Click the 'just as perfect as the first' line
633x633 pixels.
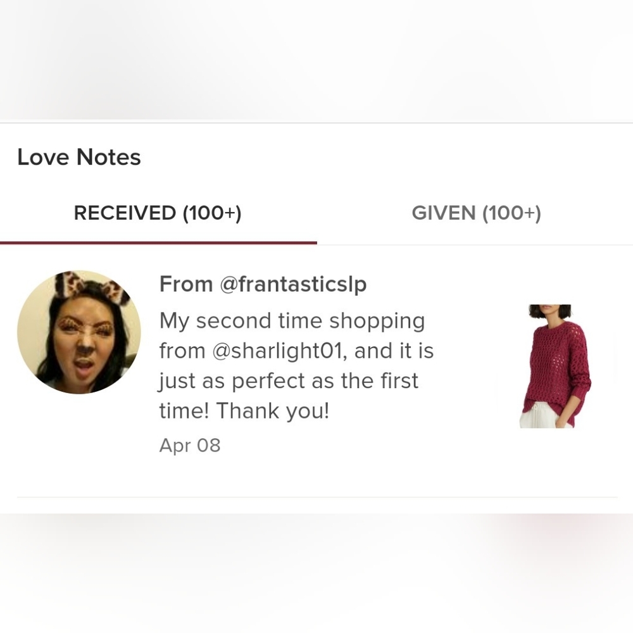[x=289, y=381]
